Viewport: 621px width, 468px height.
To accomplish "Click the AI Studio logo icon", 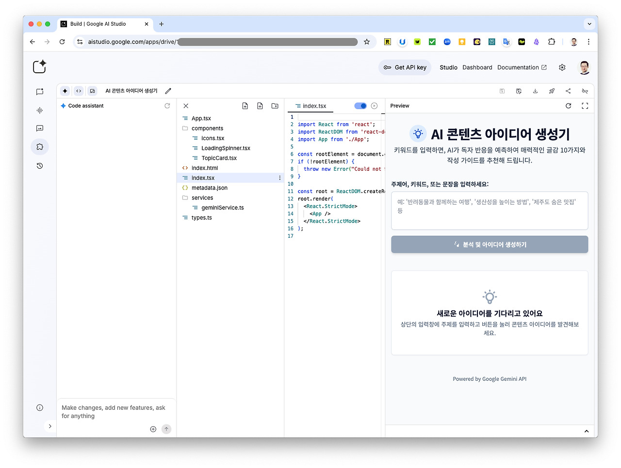I will (39, 67).
